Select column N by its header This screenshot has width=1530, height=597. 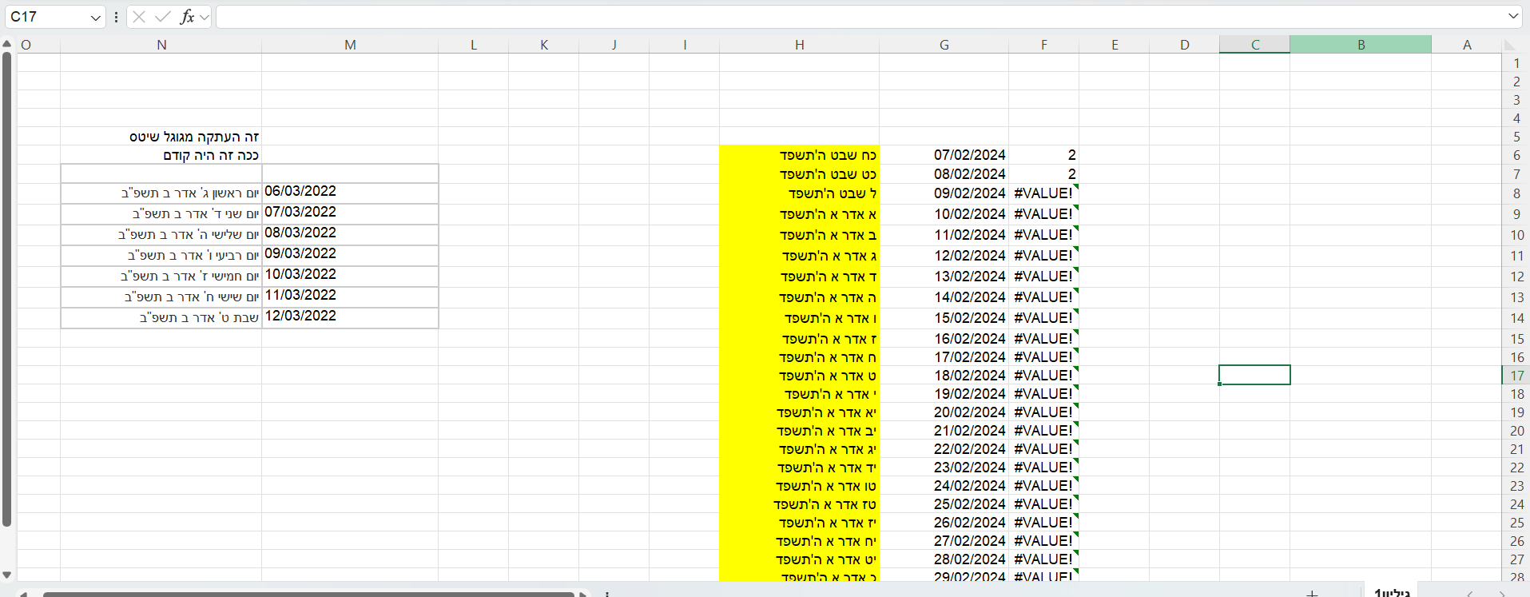click(161, 45)
